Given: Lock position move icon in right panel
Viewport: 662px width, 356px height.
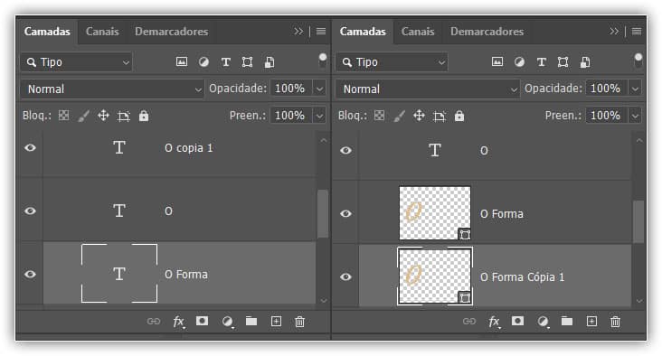Looking at the screenshot, I should click(420, 116).
